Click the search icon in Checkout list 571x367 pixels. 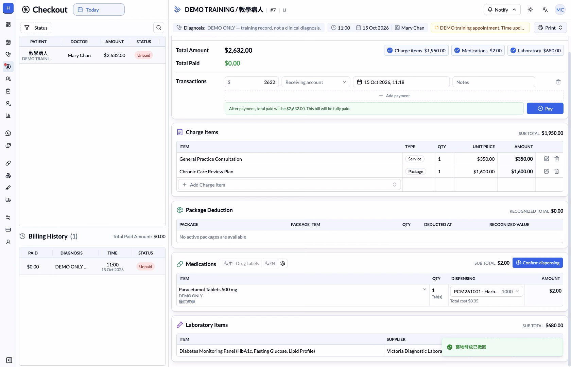tap(159, 28)
